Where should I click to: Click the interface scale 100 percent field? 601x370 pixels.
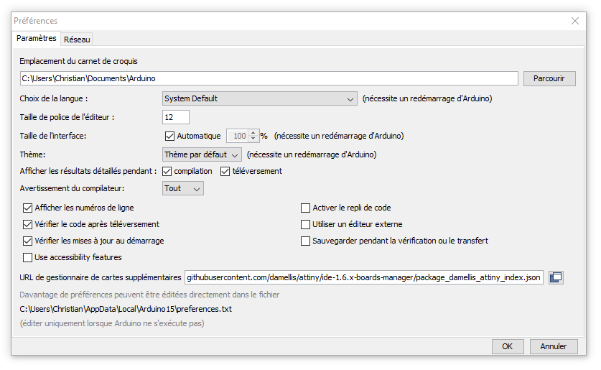tap(238, 136)
